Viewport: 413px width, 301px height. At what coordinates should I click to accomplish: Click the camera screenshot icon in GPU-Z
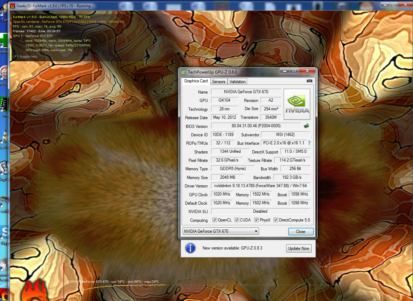coord(309,81)
